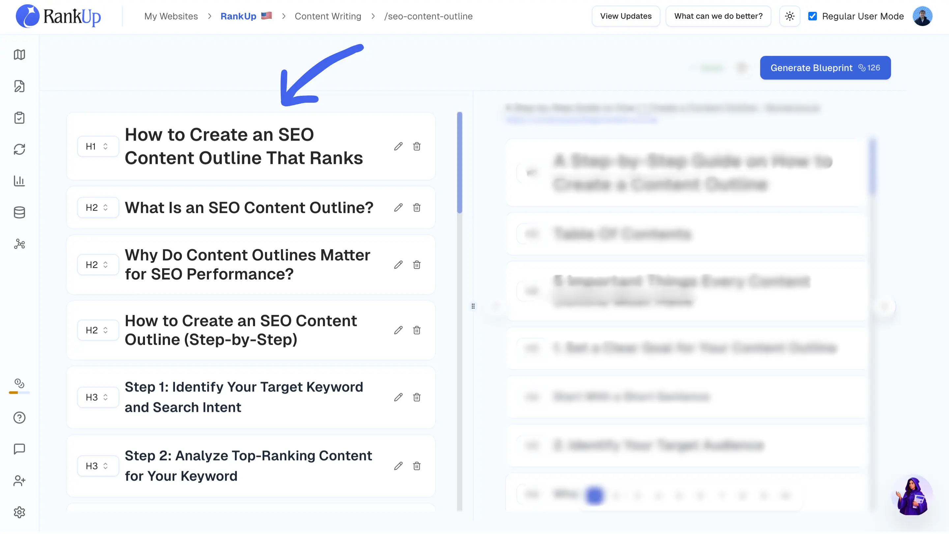
Task: Open the bar chart analytics icon
Action: (x=19, y=181)
